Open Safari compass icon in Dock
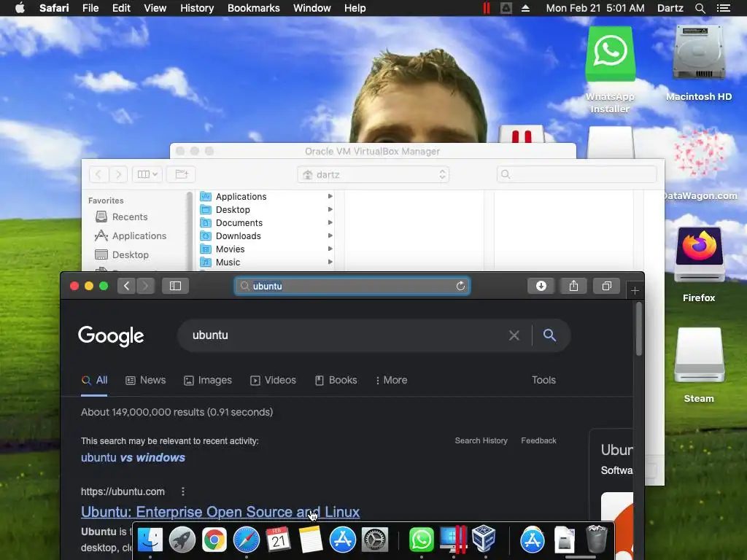Screen dimensions: 747x560 pos(247,540)
